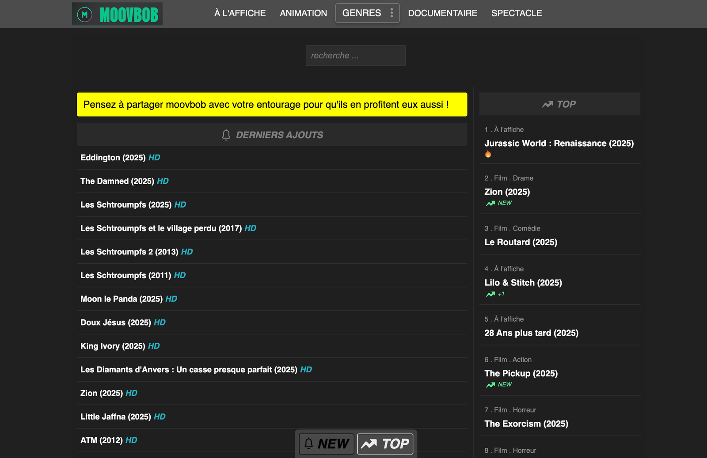
Task: Open Zion (2025) in DERNIERS AJOUTS list
Action: pos(101,393)
